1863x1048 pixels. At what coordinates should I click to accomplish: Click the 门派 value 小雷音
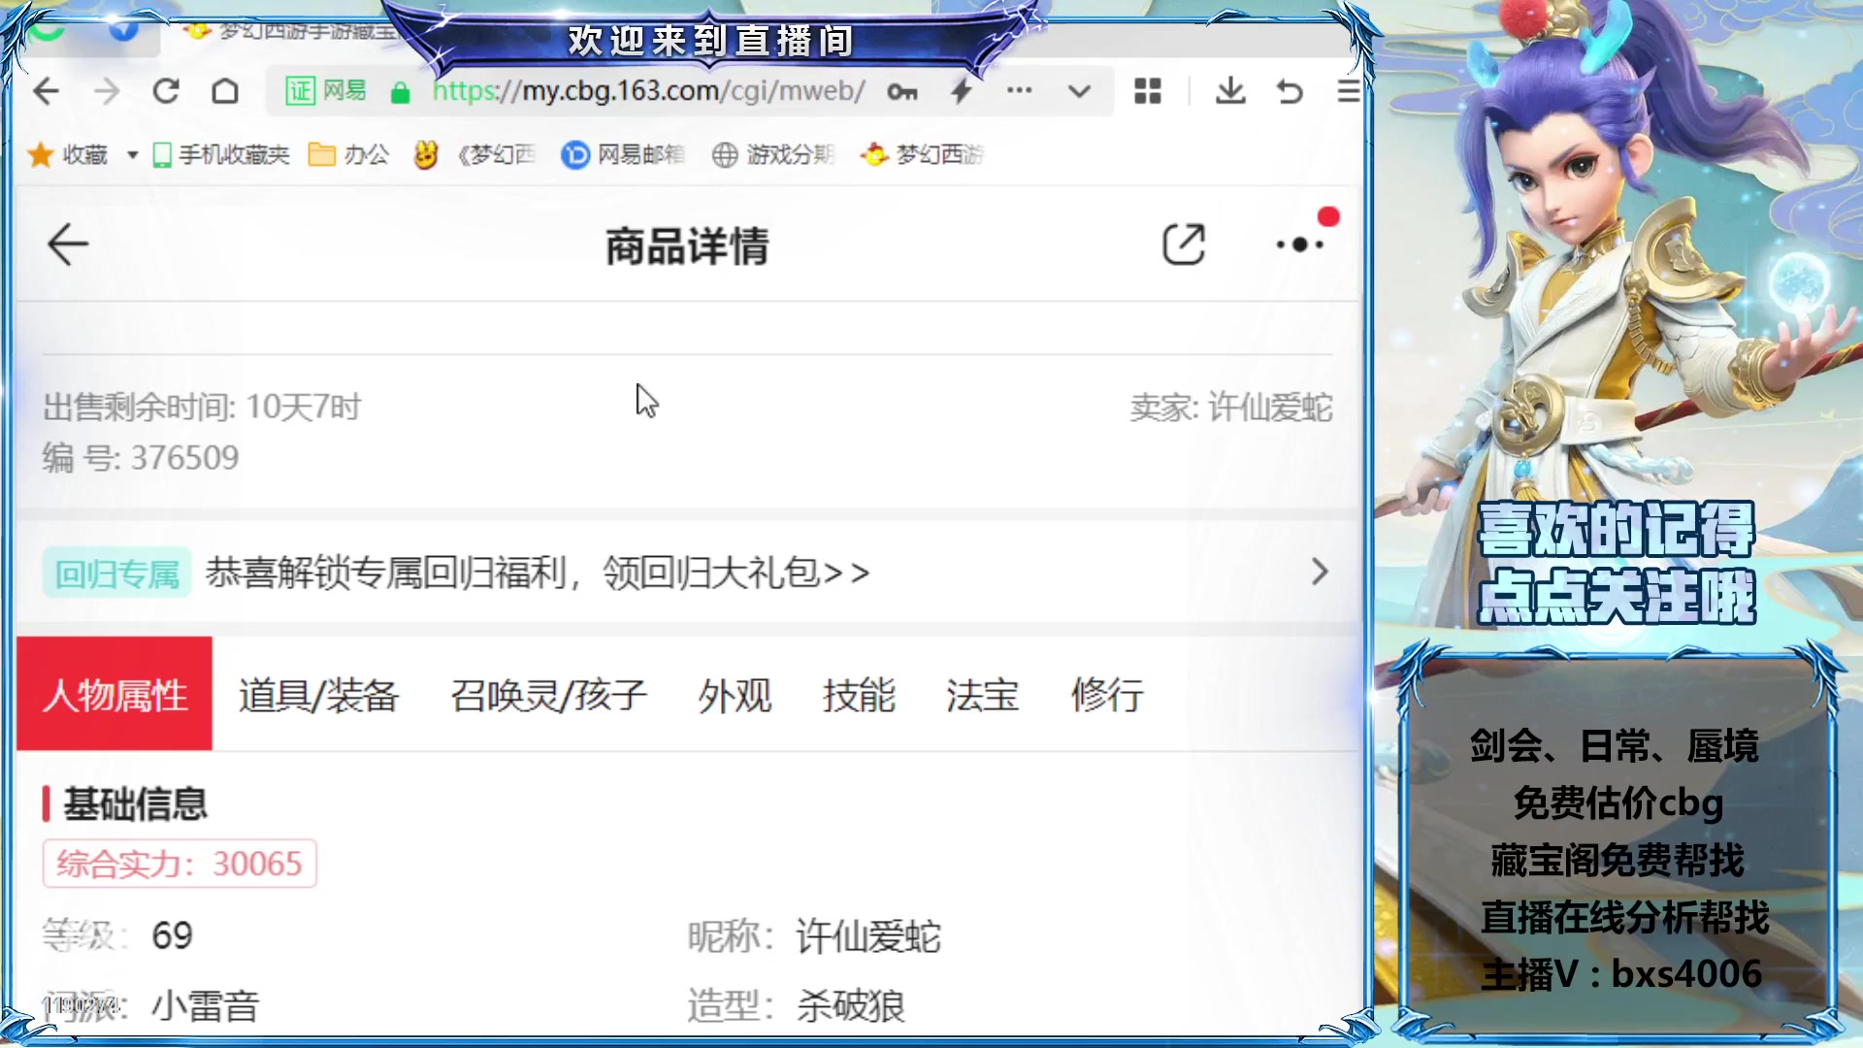[206, 1006]
